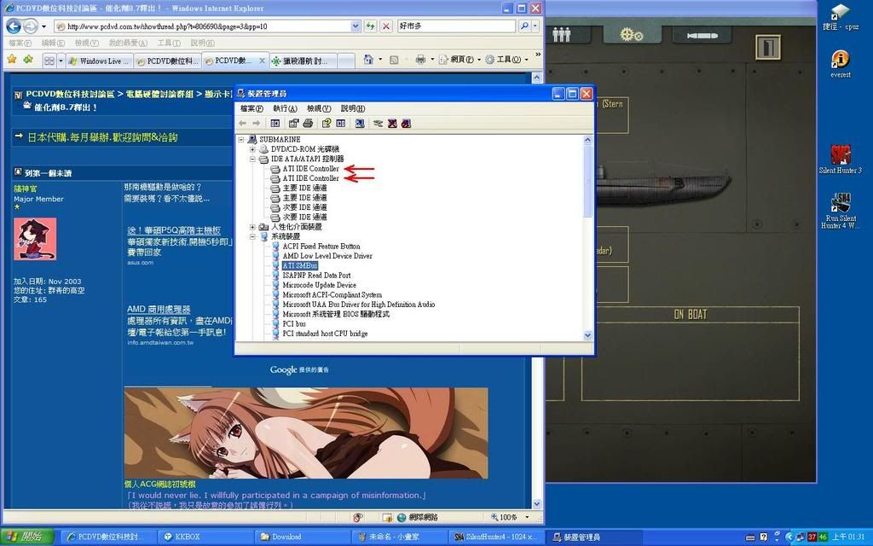Viewport: 873px width, 546px height.
Task: Open Device Manager 執行(A) menu
Action: click(285, 108)
